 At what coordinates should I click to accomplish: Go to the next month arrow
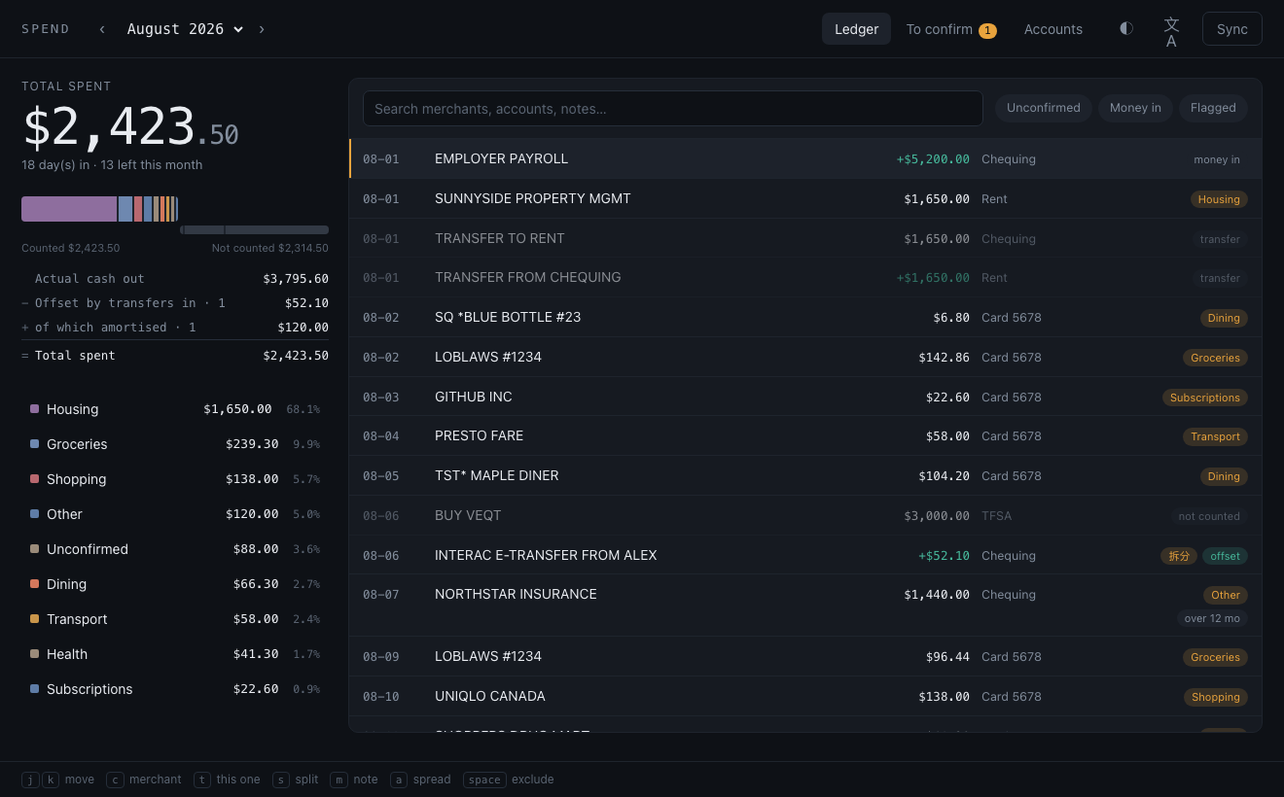point(262,29)
